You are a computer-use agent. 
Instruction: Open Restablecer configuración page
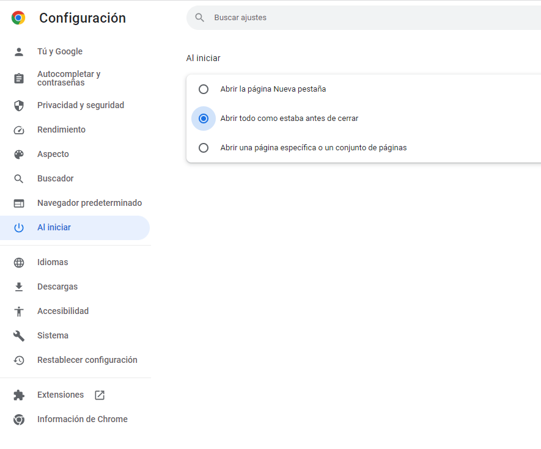(87, 360)
